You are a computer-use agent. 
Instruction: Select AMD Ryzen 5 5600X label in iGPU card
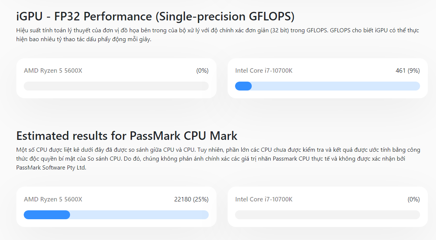[53, 70]
